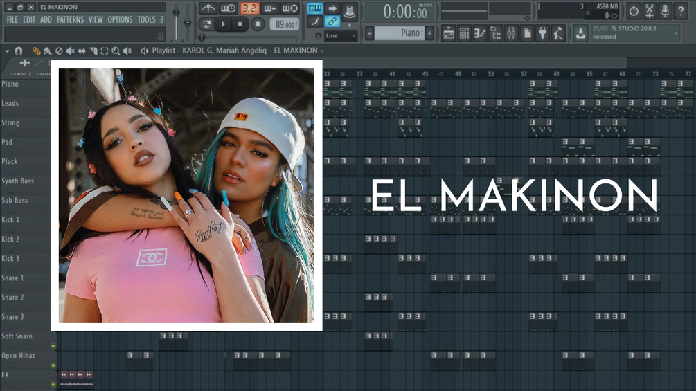Select the Zoom magnifier tool in playlist

point(116,51)
